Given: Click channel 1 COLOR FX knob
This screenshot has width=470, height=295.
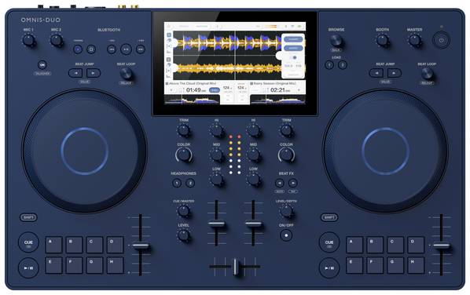Looking at the screenshot, I should pyautogui.click(x=183, y=155).
